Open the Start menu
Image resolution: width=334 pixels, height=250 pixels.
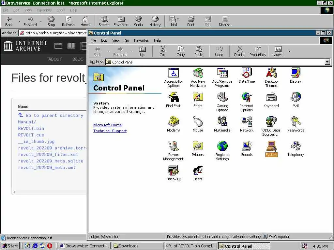10,246
